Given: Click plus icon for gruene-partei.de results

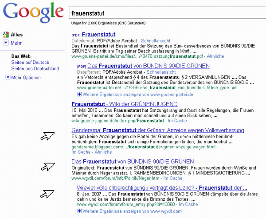Looking at the screenshot, I should point(79,94).
